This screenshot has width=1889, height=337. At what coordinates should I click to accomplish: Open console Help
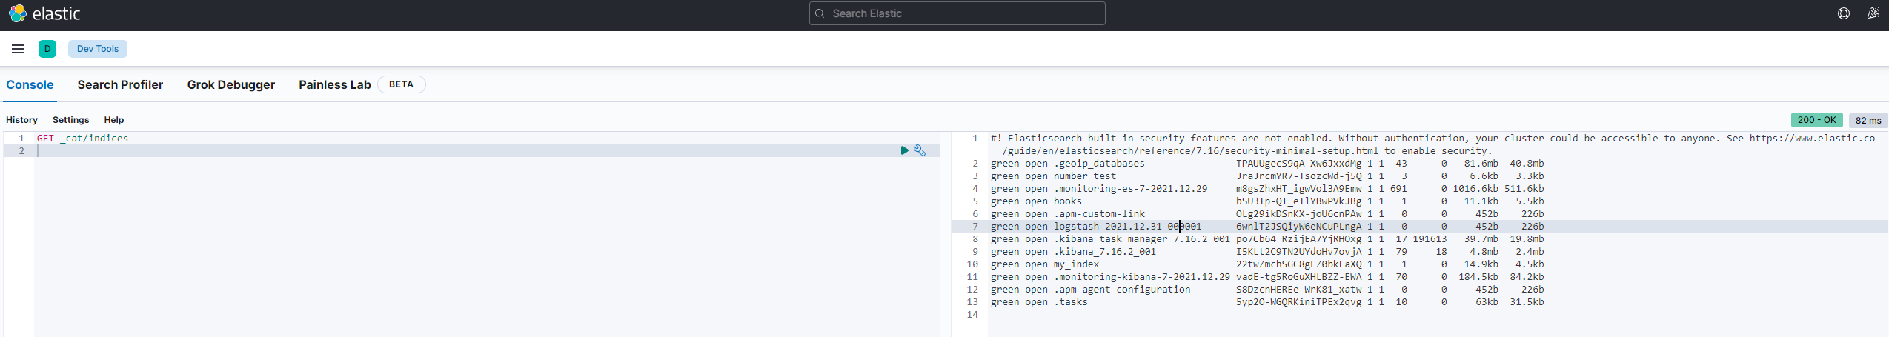tap(114, 120)
